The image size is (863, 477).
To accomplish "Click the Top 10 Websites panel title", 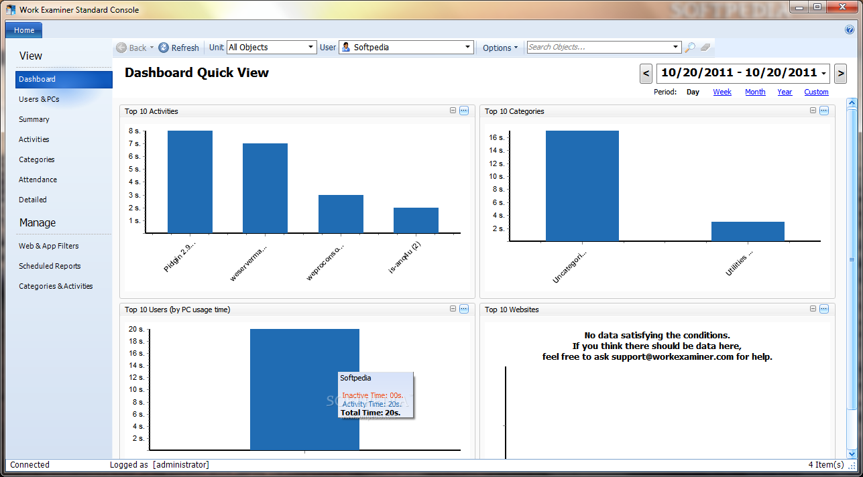I will pyautogui.click(x=512, y=310).
